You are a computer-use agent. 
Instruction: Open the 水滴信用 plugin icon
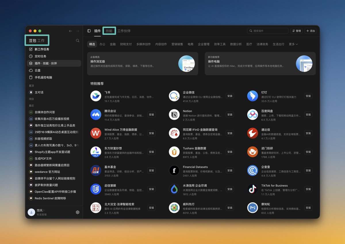[174, 189]
